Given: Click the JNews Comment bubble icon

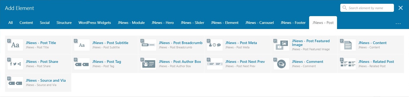Looking at the screenshot, I should point(281,64).
